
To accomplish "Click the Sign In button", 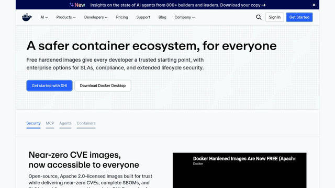I will (x=274, y=17).
